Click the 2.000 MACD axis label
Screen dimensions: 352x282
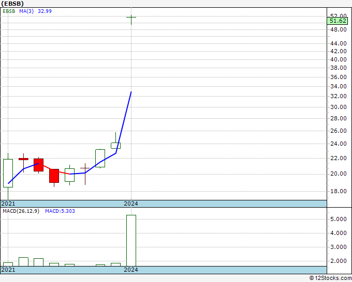point(339,261)
